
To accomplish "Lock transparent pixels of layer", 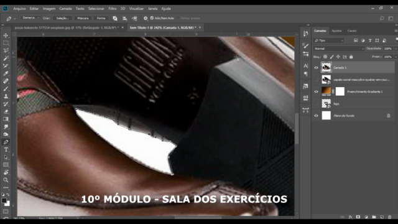I will point(325,57).
